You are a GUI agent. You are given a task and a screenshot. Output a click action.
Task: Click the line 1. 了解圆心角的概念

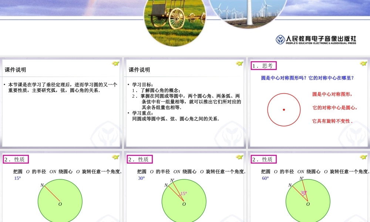[157, 90]
